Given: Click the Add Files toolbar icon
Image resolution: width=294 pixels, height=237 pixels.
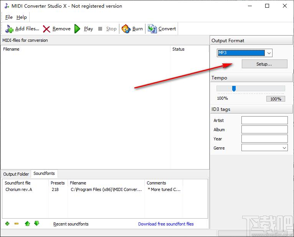Looking at the screenshot, I should point(9,29).
